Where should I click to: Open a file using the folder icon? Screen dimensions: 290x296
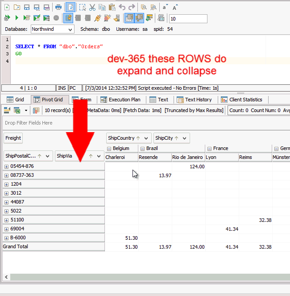[17, 7]
